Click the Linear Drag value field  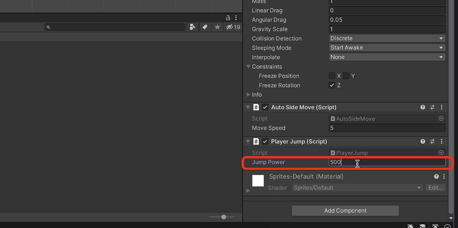click(x=387, y=10)
